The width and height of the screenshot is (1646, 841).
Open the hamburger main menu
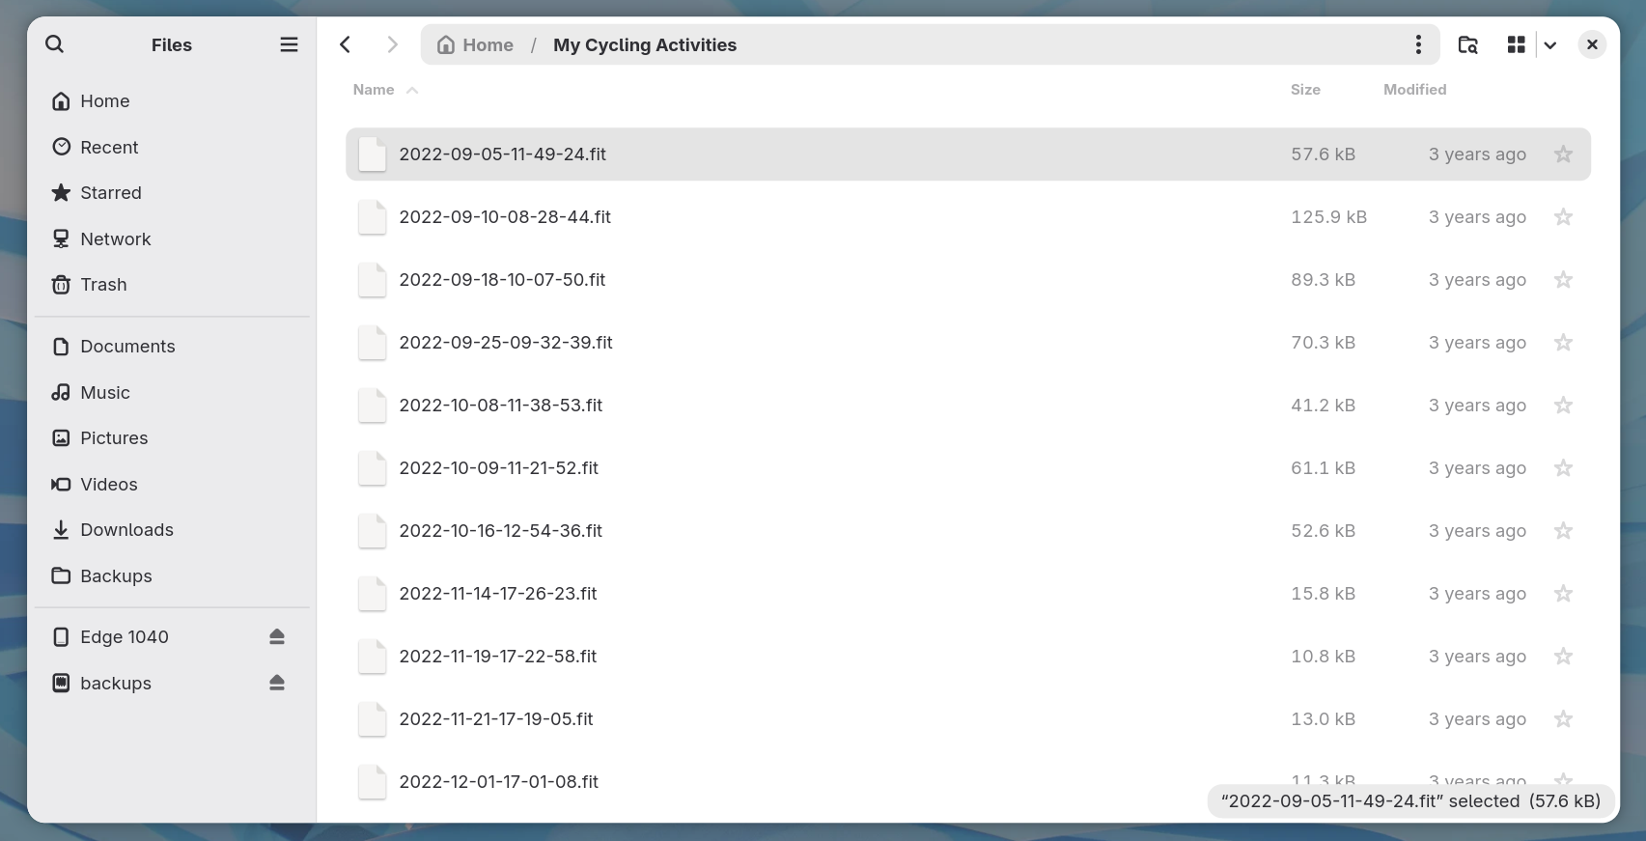coord(289,44)
